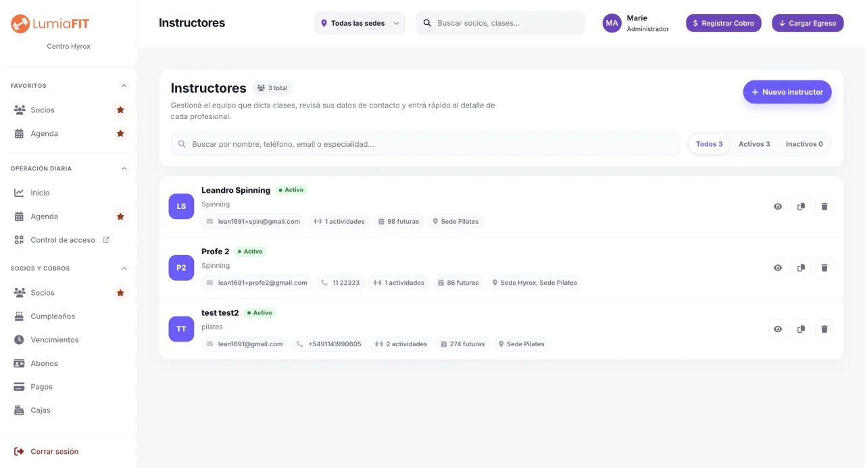Screen dimensions: 865x468
Task: Select the Todos 3 filter tab
Action: point(710,144)
